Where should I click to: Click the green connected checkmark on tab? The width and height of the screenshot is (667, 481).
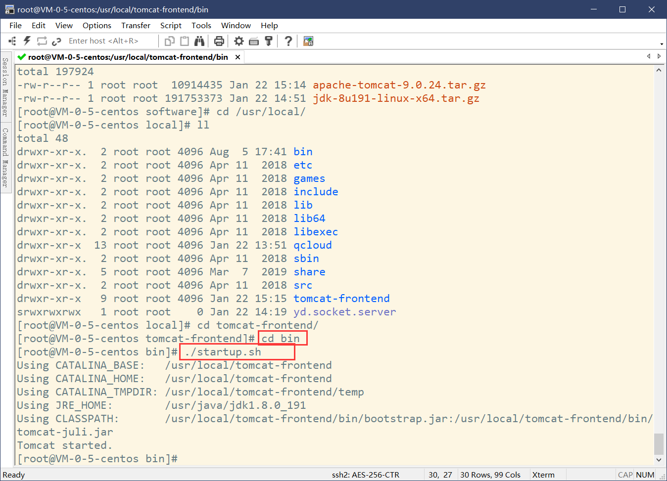(x=21, y=57)
